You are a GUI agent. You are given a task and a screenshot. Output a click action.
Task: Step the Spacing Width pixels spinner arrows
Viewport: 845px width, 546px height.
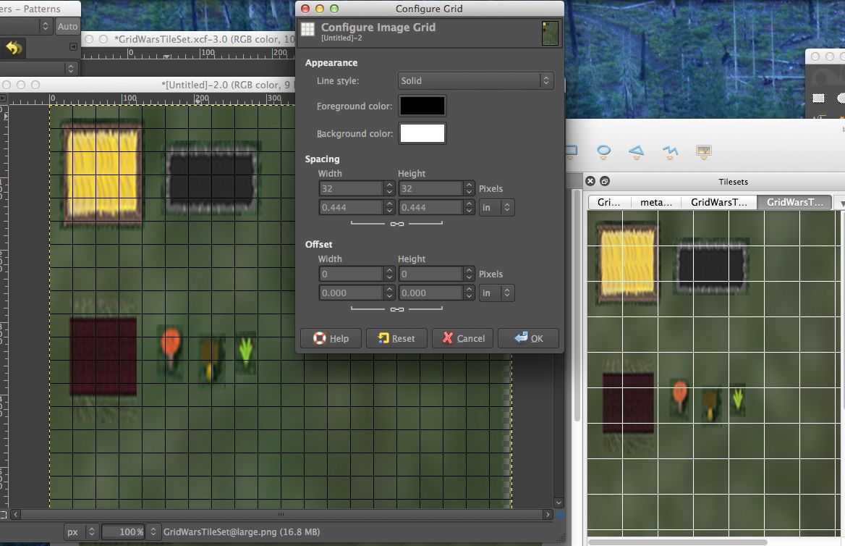pyautogui.click(x=390, y=188)
